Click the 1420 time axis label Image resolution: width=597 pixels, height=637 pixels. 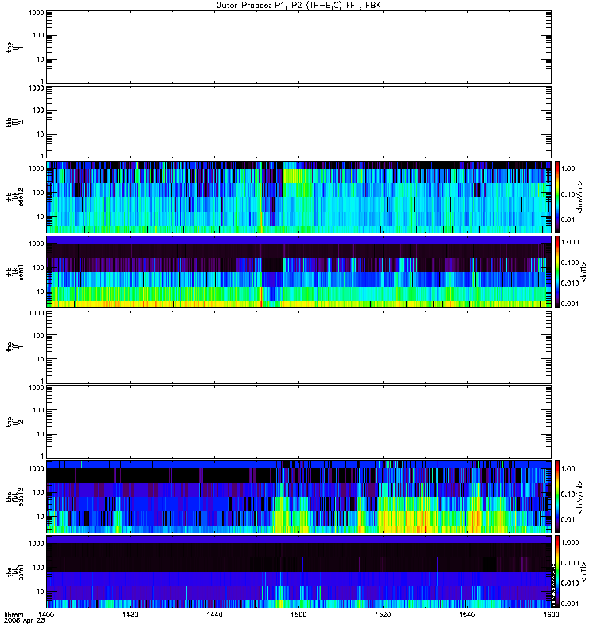tap(130, 614)
